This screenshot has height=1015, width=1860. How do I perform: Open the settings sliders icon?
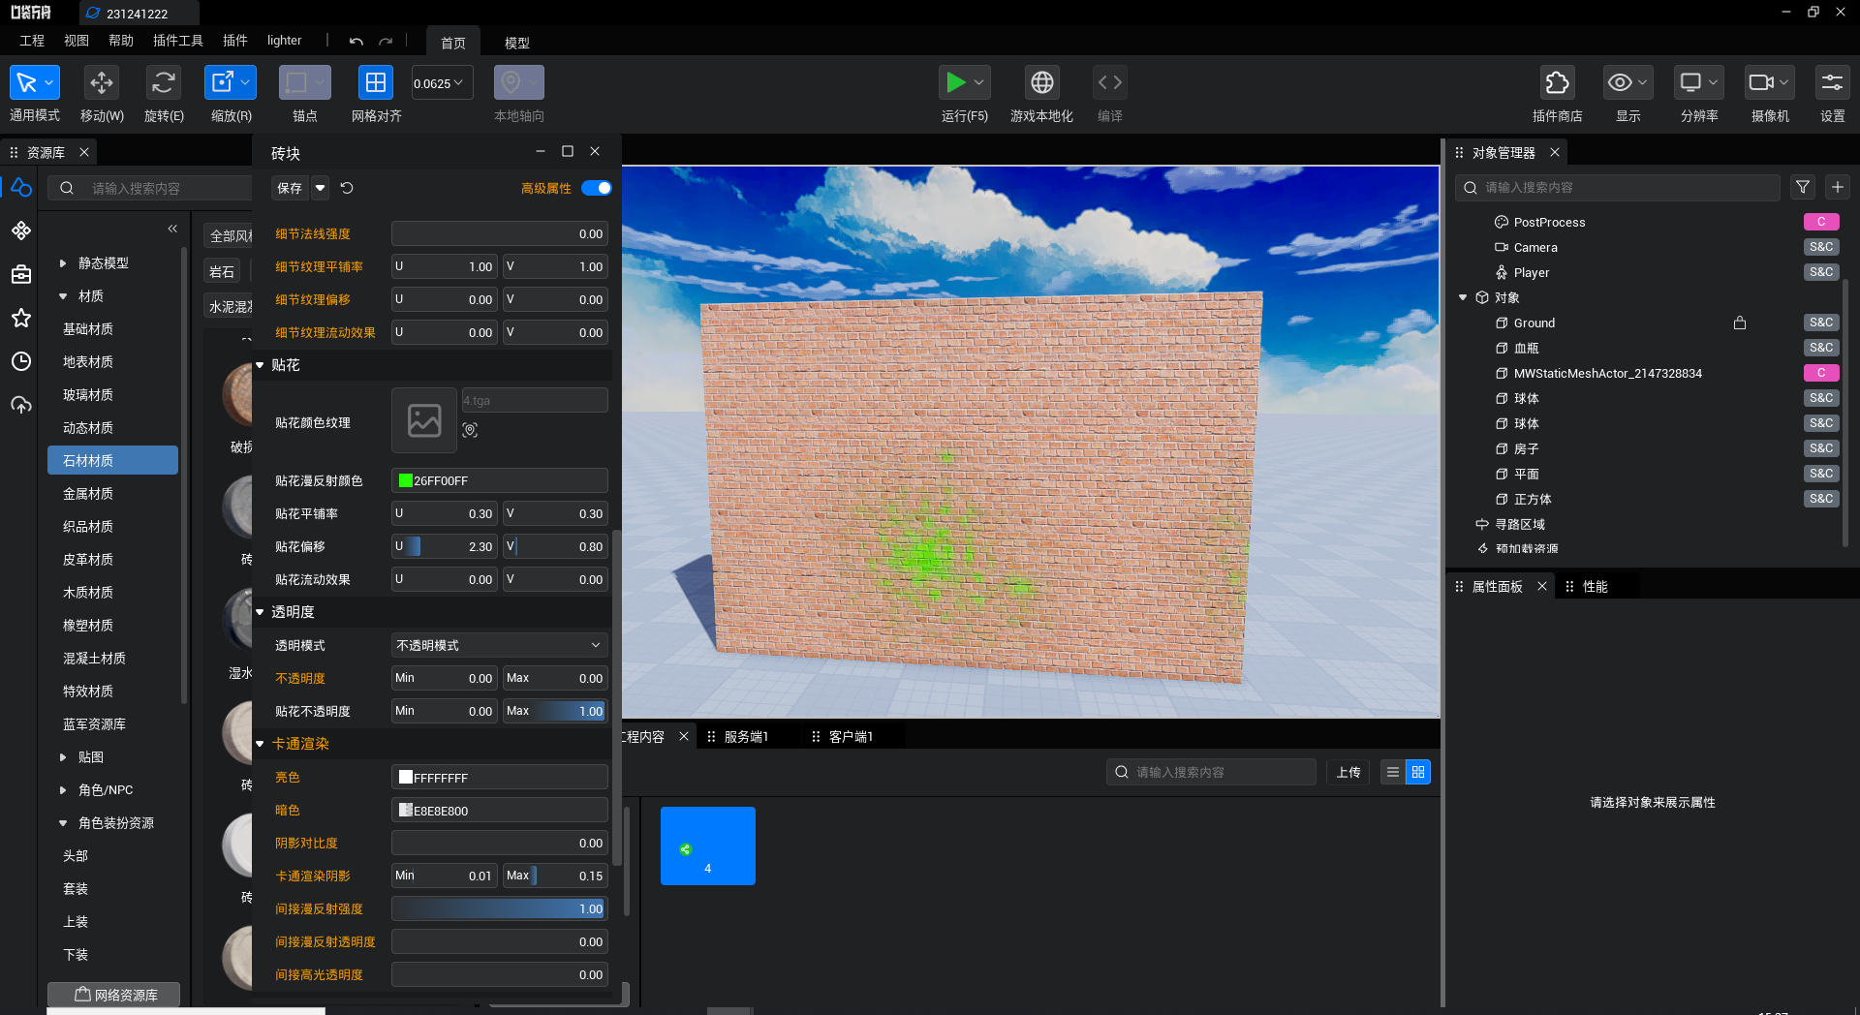(x=1832, y=82)
